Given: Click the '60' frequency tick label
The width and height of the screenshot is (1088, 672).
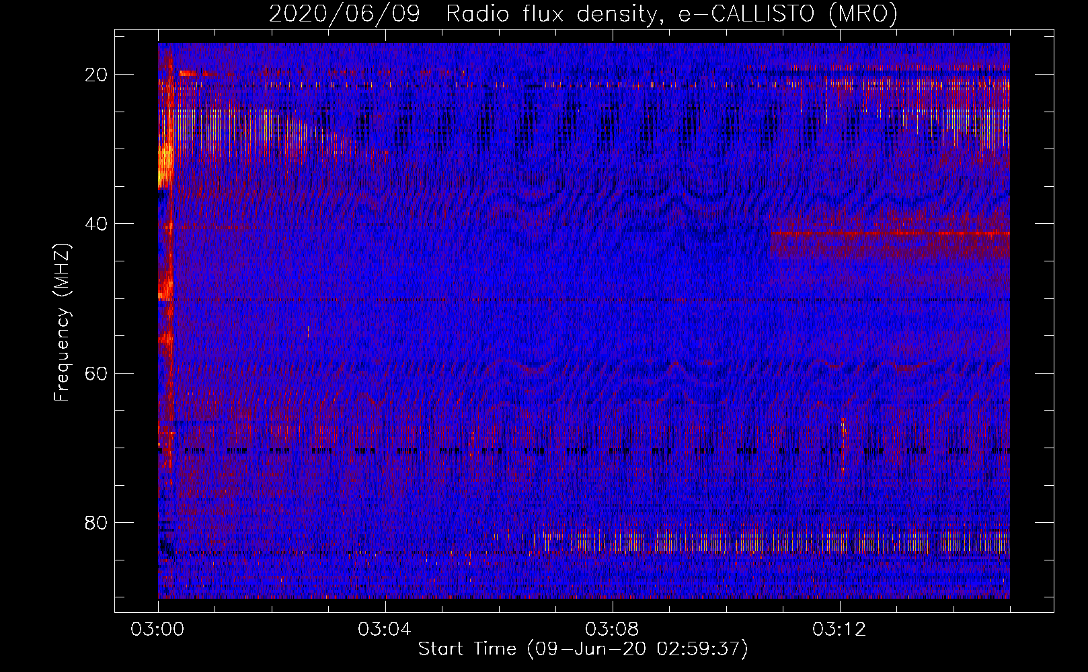Looking at the screenshot, I should coord(96,373).
